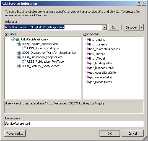Click the find_binding operation icon
Image resolution: width=148 pixels, height=141 pixels.
[87, 39]
